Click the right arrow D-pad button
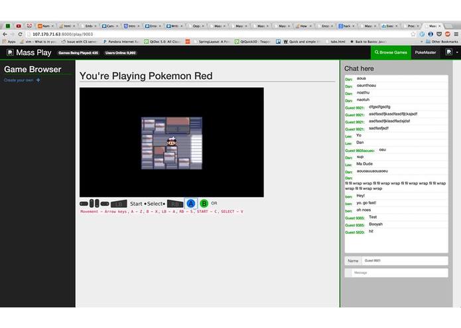 [x=105, y=204]
